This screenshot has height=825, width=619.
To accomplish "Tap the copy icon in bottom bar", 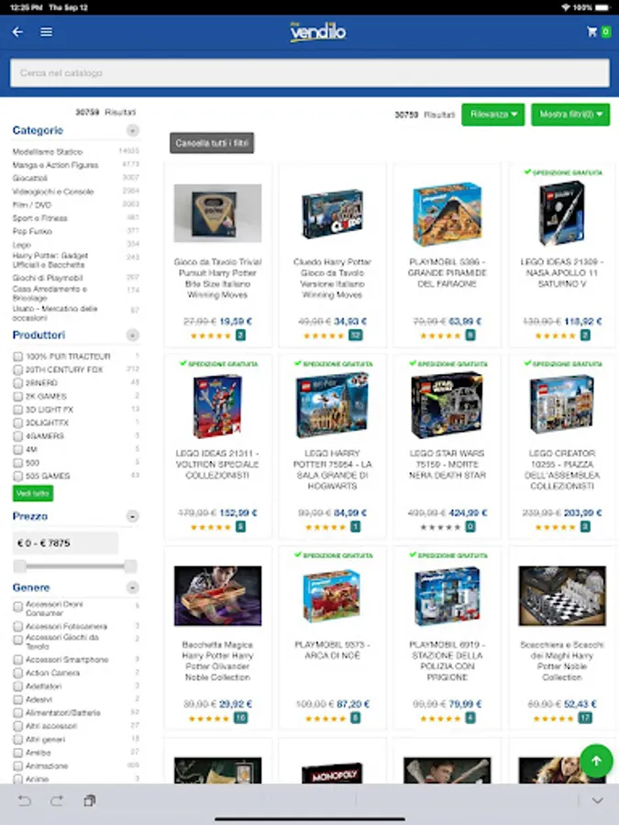I will [90, 801].
